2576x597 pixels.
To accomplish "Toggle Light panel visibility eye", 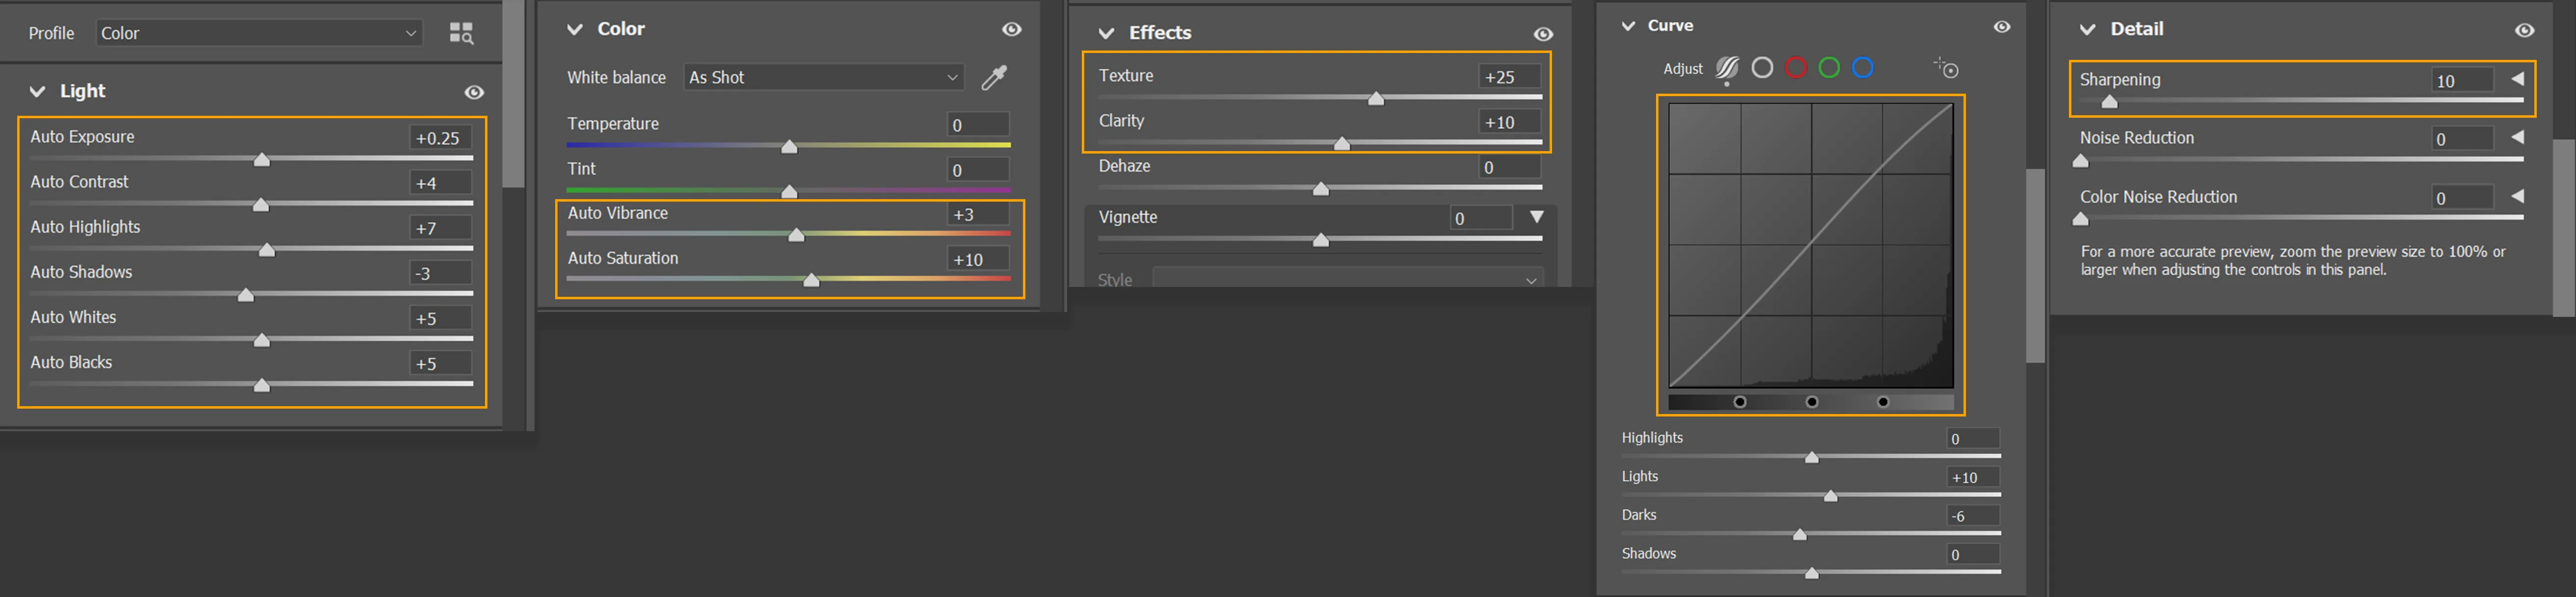I will (x=474, y=92).
